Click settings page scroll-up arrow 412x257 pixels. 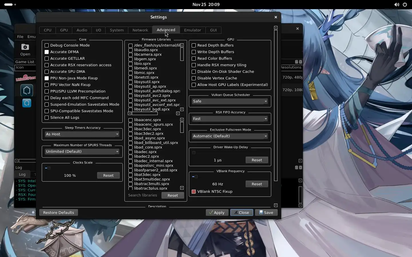tap(276, 28)
